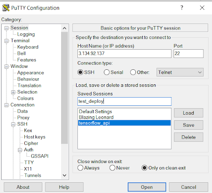212x193 pixels.
Task: Click the Load session button
Action: click(188, 113)
